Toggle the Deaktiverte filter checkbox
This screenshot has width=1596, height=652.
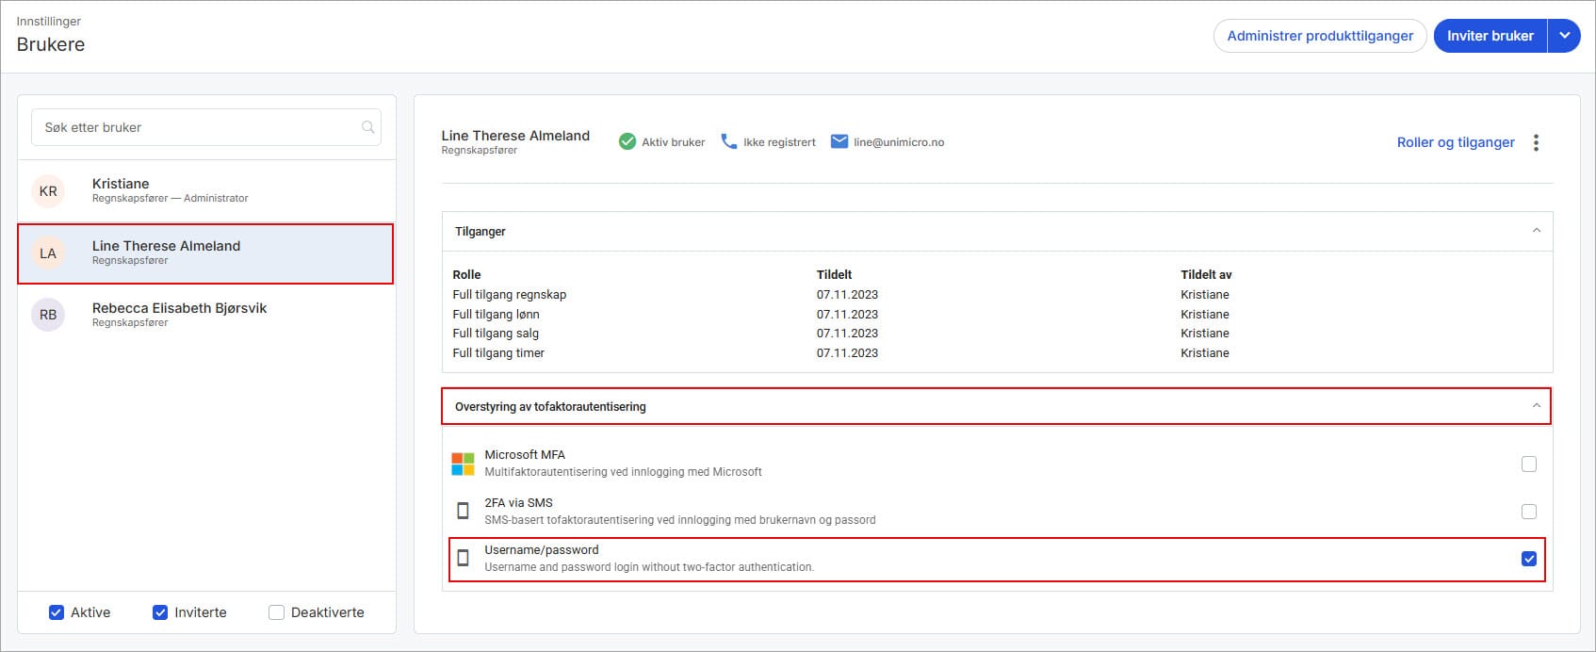click(276, 612)
